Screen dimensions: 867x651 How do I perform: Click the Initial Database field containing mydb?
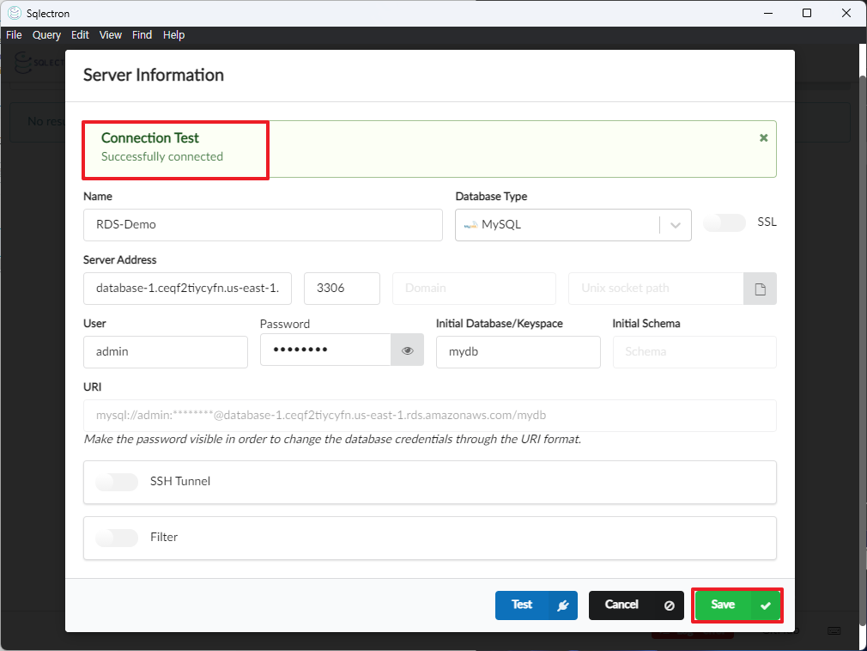518,352
